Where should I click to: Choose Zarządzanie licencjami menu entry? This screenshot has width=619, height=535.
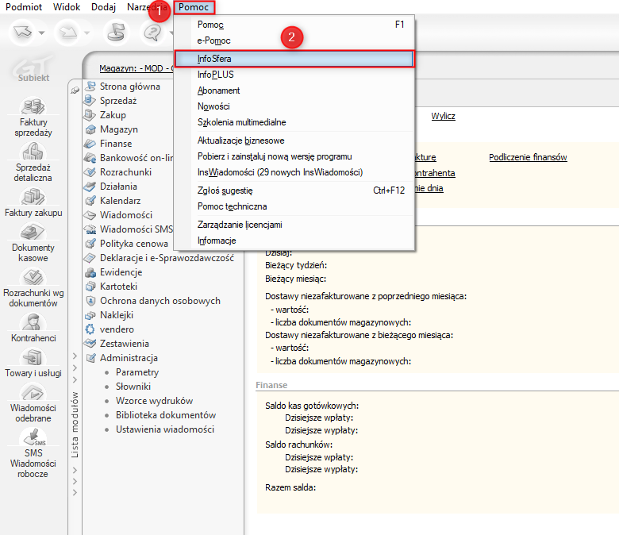click(240, 225)
